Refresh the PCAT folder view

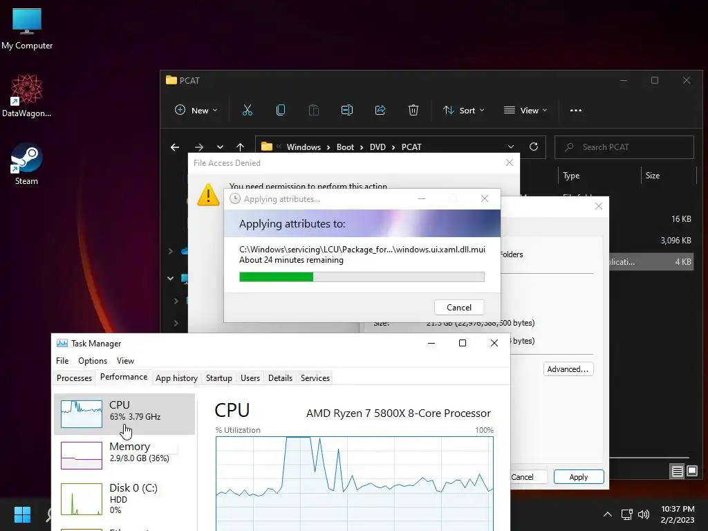[534, 147]
